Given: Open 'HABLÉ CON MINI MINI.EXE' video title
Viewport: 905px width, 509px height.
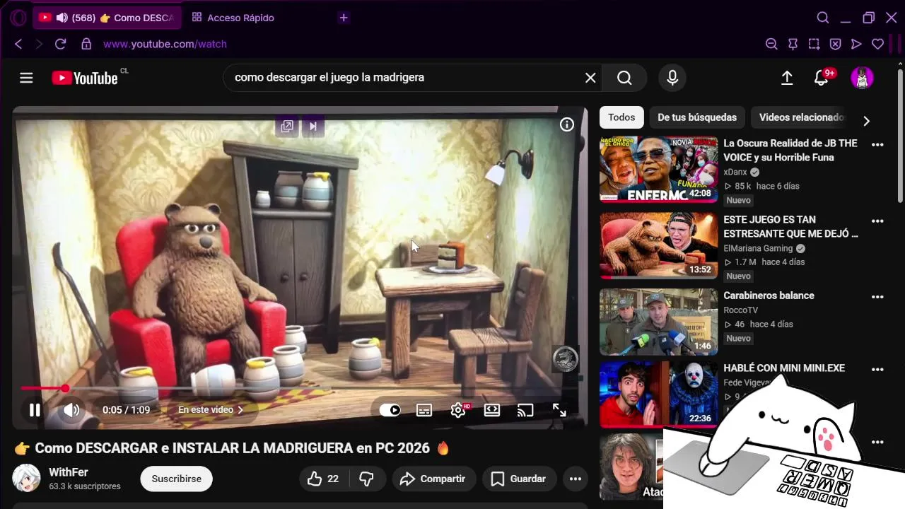Looking at the screenshot, I should coord(784,368).
